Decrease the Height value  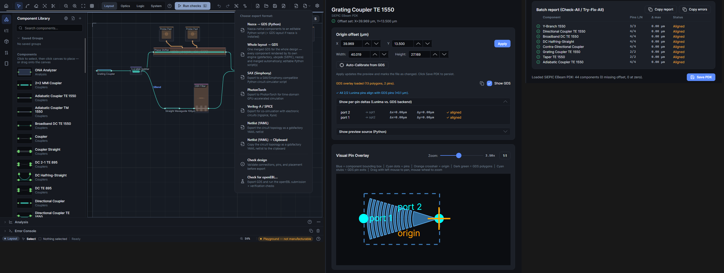(444, 54)
